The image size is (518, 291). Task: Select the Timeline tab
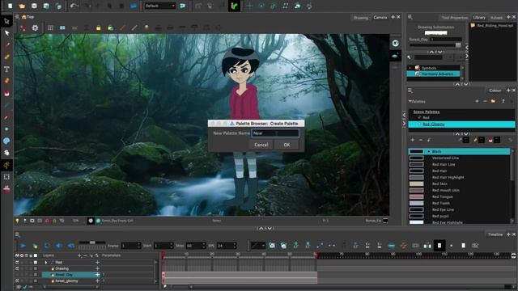click(x=495, y=234)
